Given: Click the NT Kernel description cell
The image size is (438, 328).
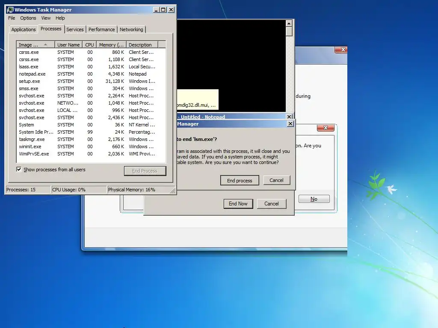Looking at the screenshot, I should point(142,125).
